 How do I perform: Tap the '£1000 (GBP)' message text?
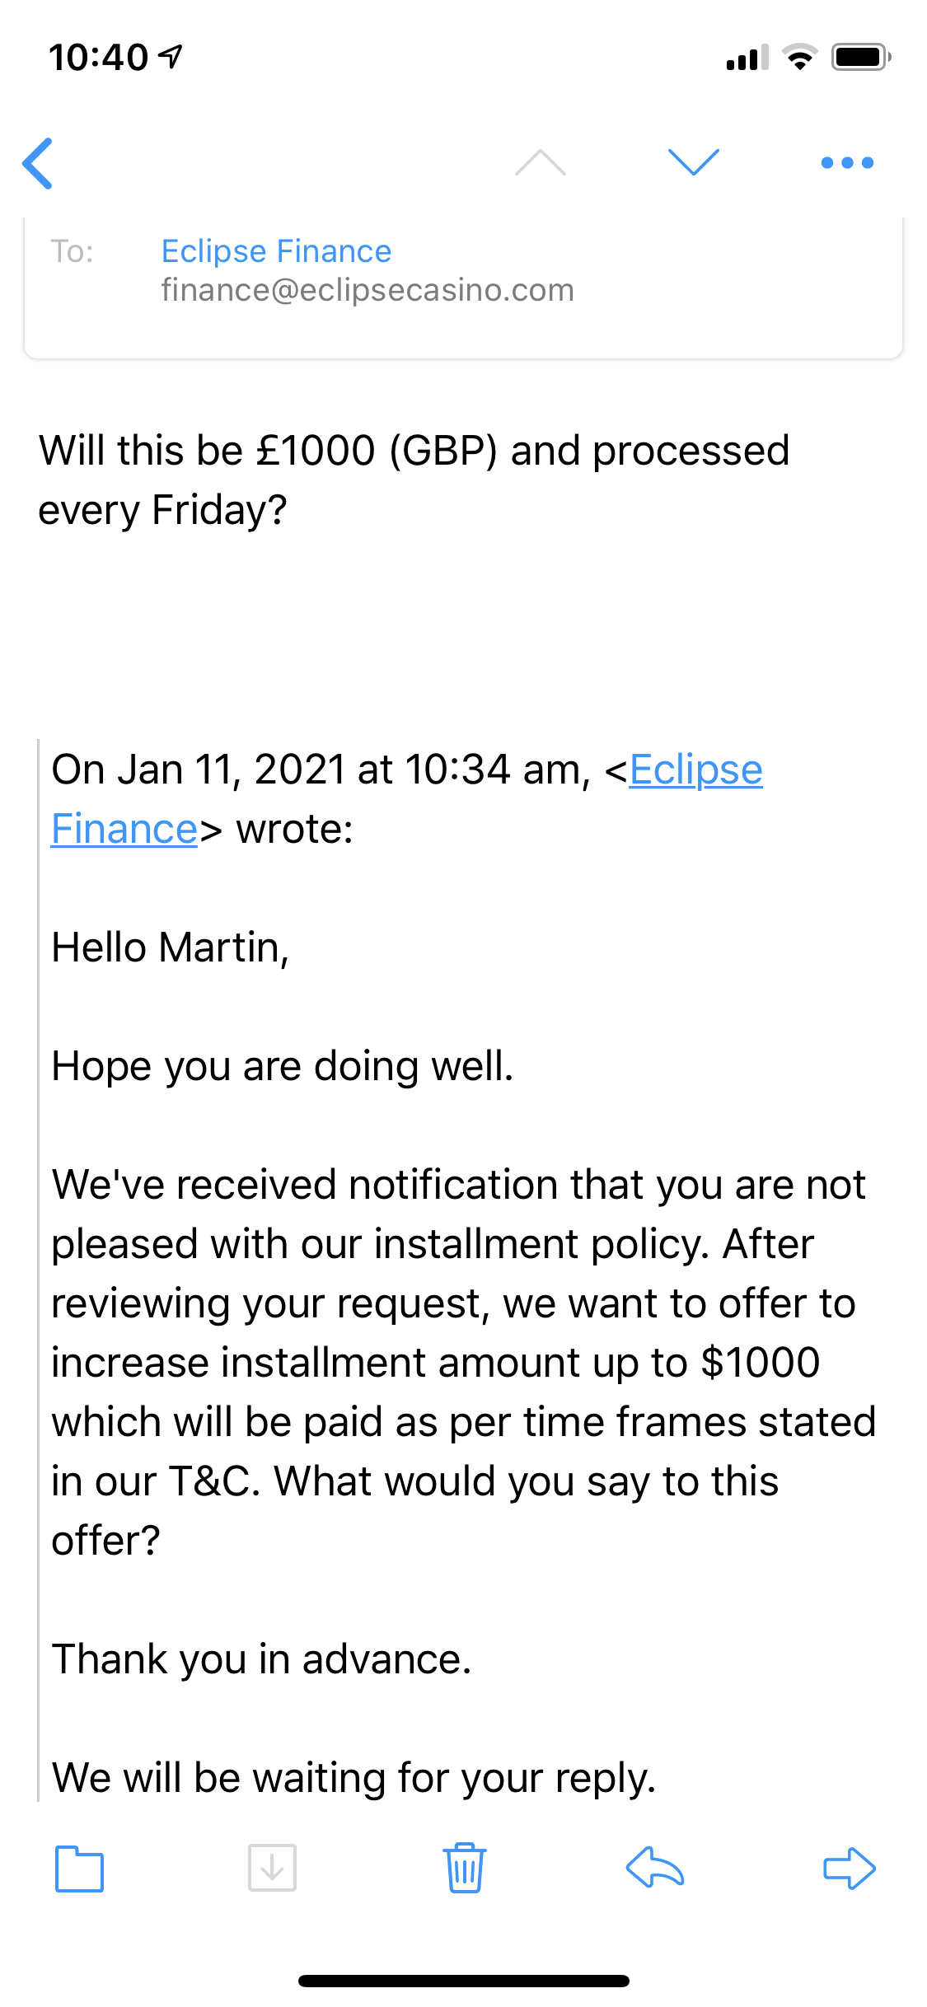[x=377, y=451]
